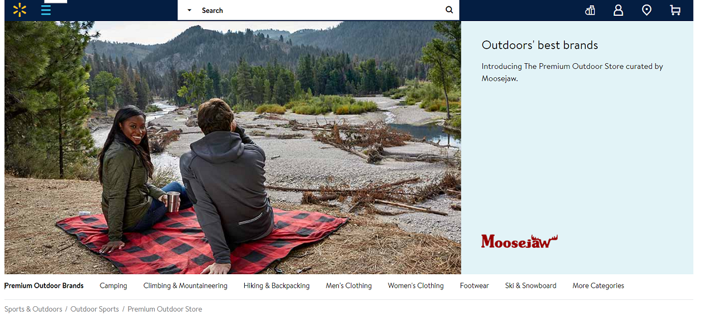This screenshot has height=318, width=701.
Task: Open Climbing & Mountaineering category
Action: tap(185, 286)
